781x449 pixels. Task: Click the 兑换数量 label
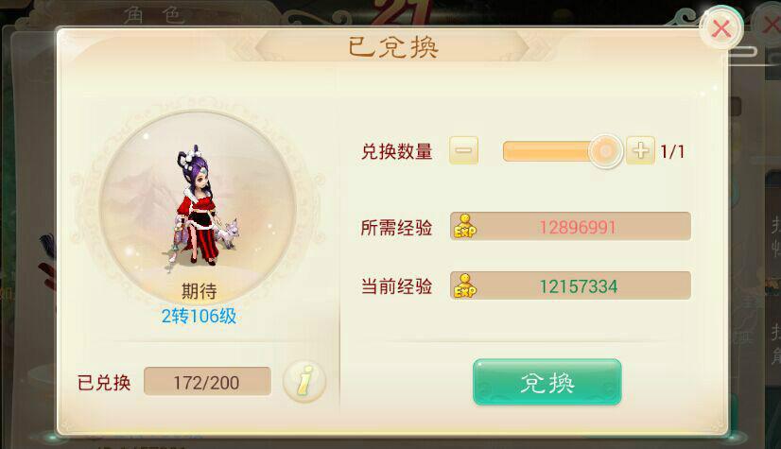coord(396,151)
